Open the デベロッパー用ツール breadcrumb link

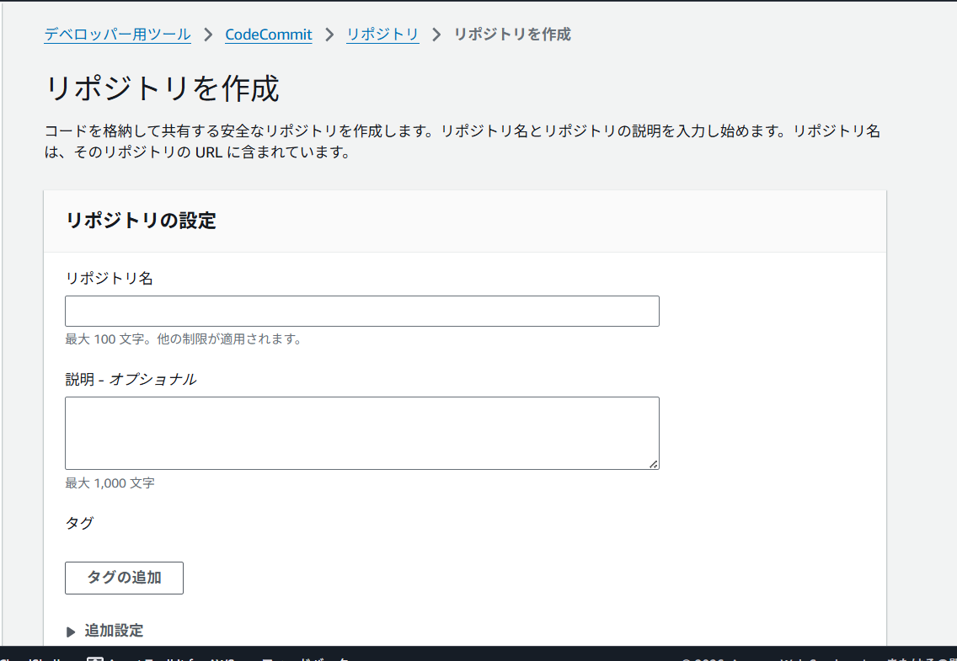pos(117,35)
